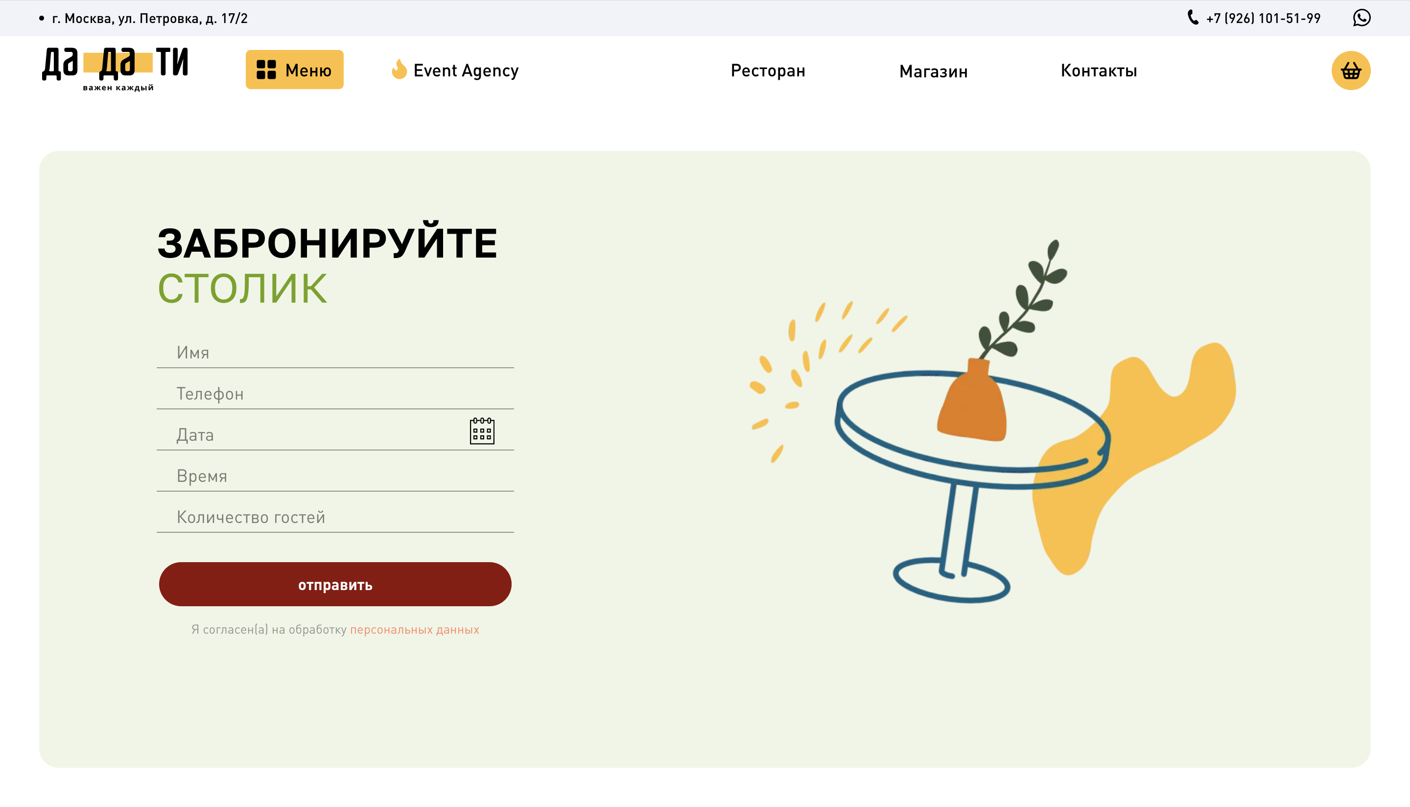This screenshot has width=1410, height=807.
Task: Call the number +7 (926) 101-51-99
Action: click(1263, 18)
